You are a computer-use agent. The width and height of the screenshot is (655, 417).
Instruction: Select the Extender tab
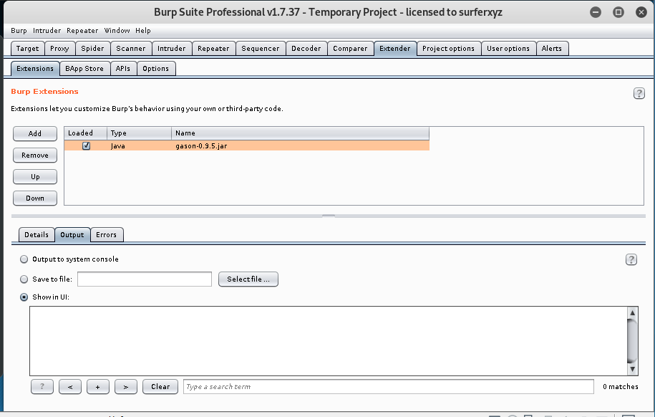click(x=395, y=49)
